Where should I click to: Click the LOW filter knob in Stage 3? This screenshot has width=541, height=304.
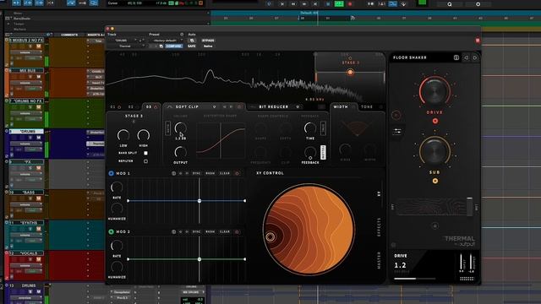point(123,135)
